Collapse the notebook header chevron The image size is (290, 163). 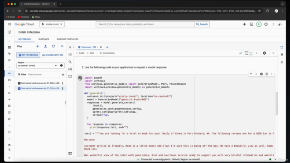tap(273, 53)
